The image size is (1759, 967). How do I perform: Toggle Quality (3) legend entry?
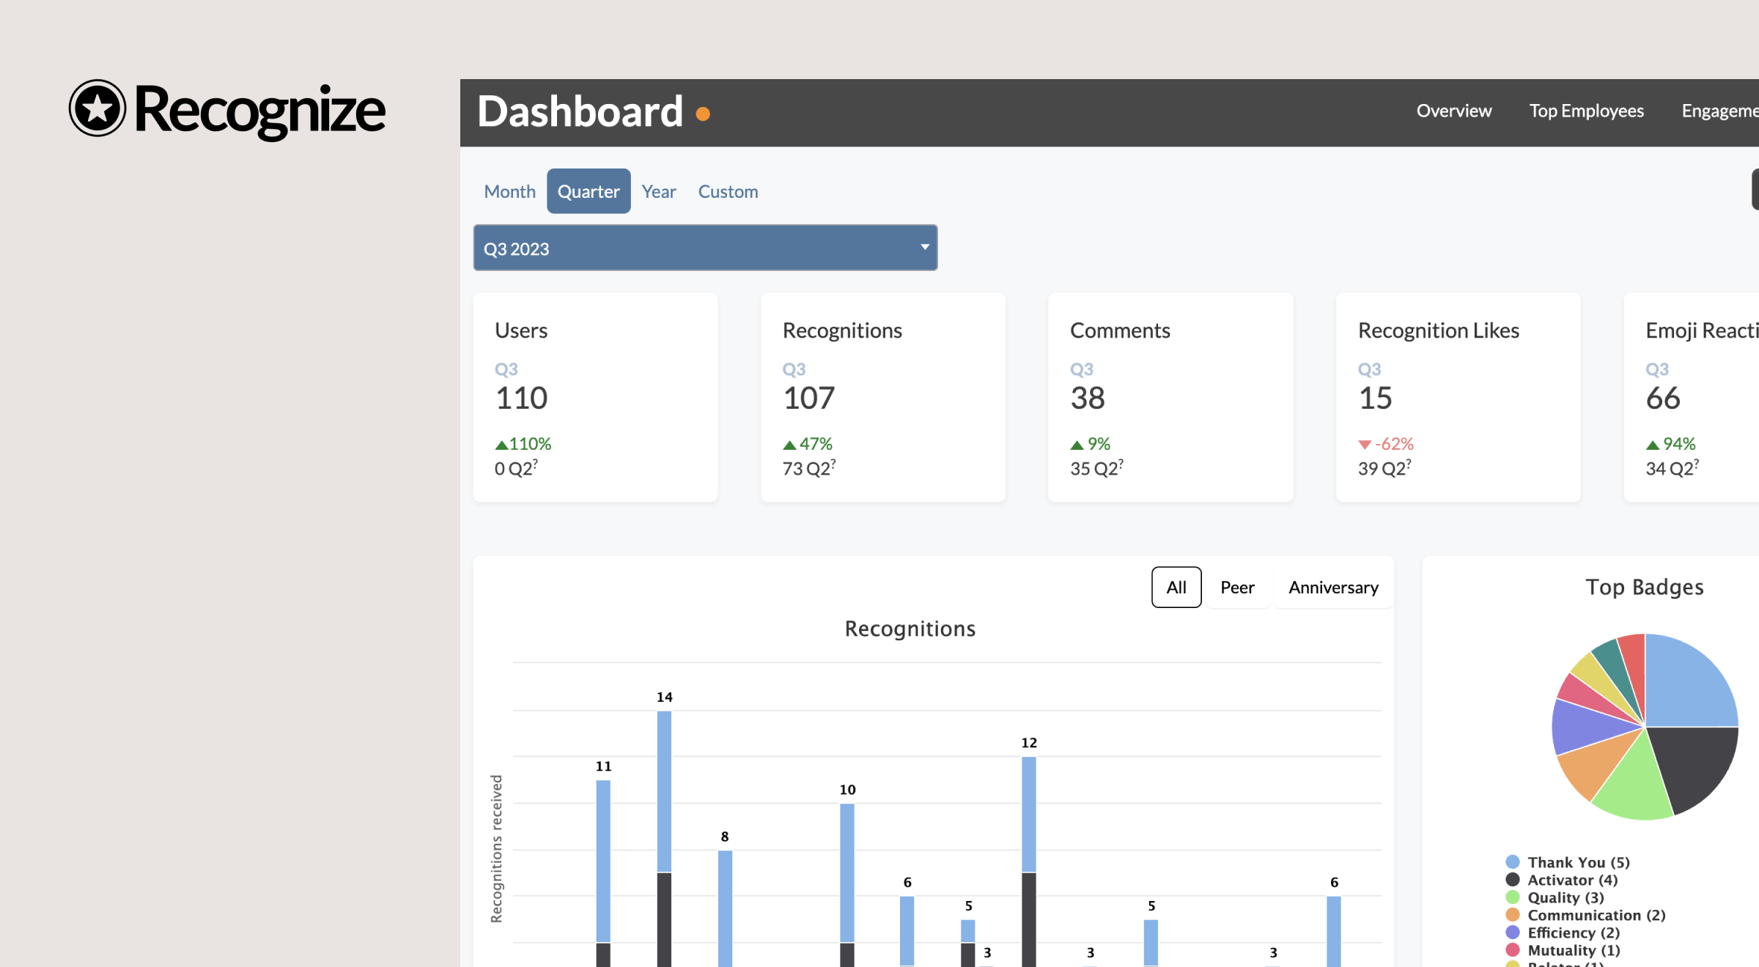pos(1555,897)
